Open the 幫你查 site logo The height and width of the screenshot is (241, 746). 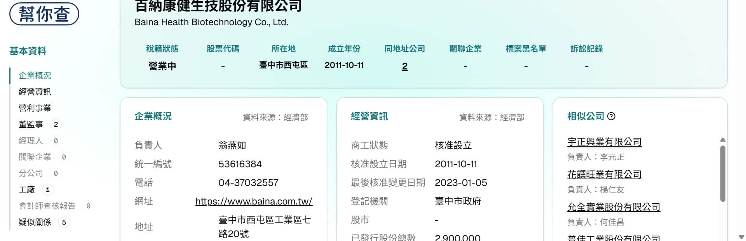(44, 14)
